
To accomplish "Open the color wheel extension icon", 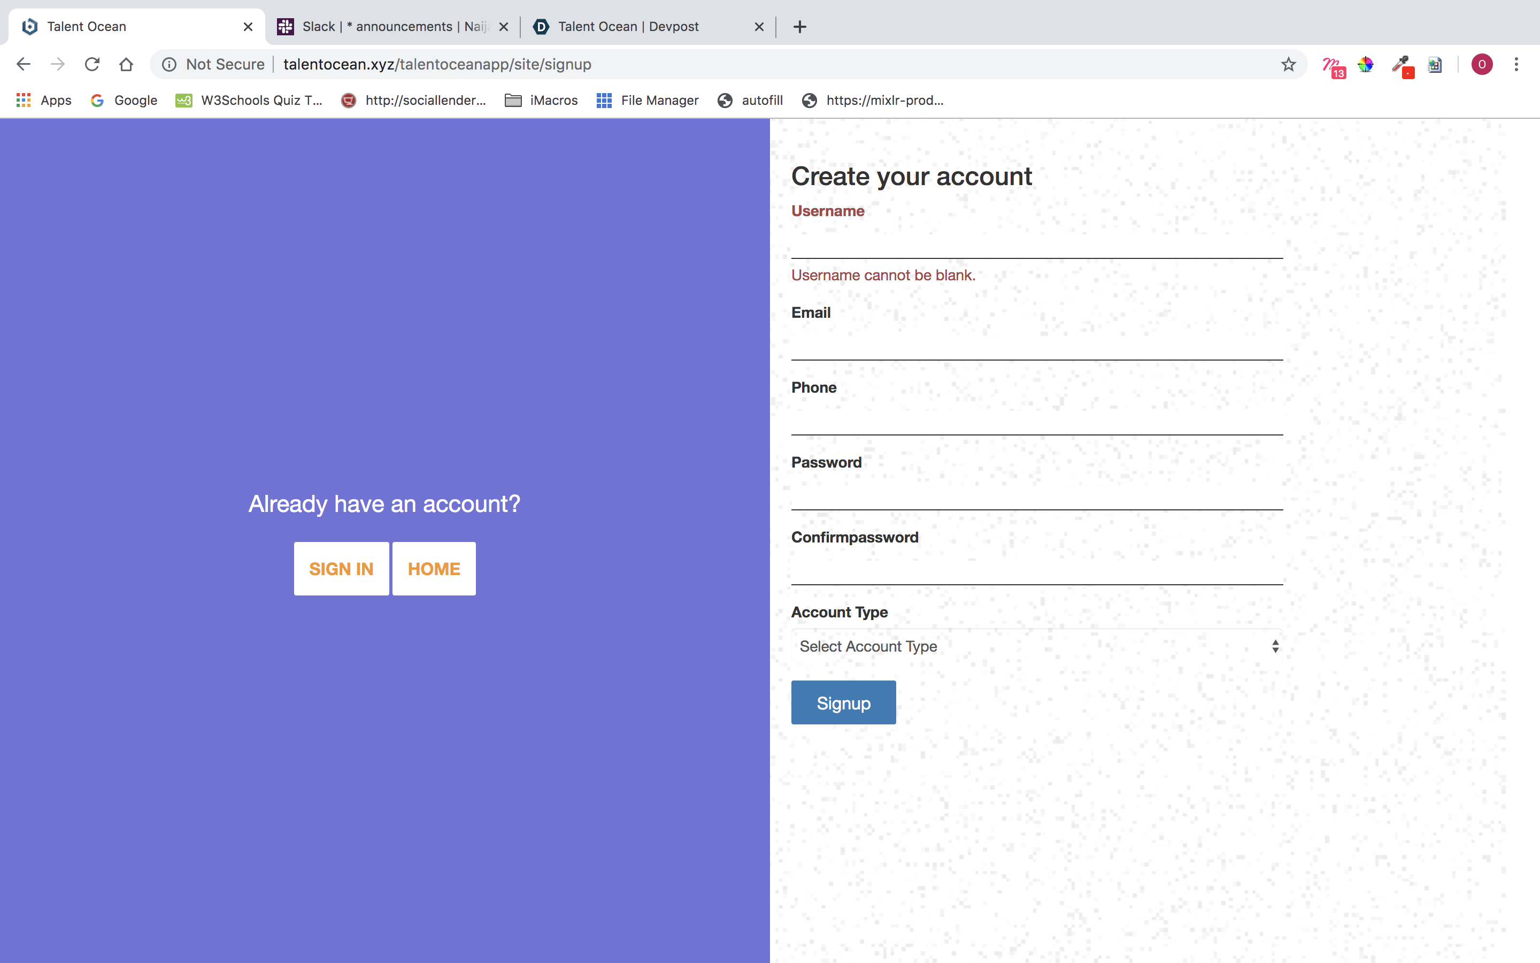I will tap(1366, 64).
